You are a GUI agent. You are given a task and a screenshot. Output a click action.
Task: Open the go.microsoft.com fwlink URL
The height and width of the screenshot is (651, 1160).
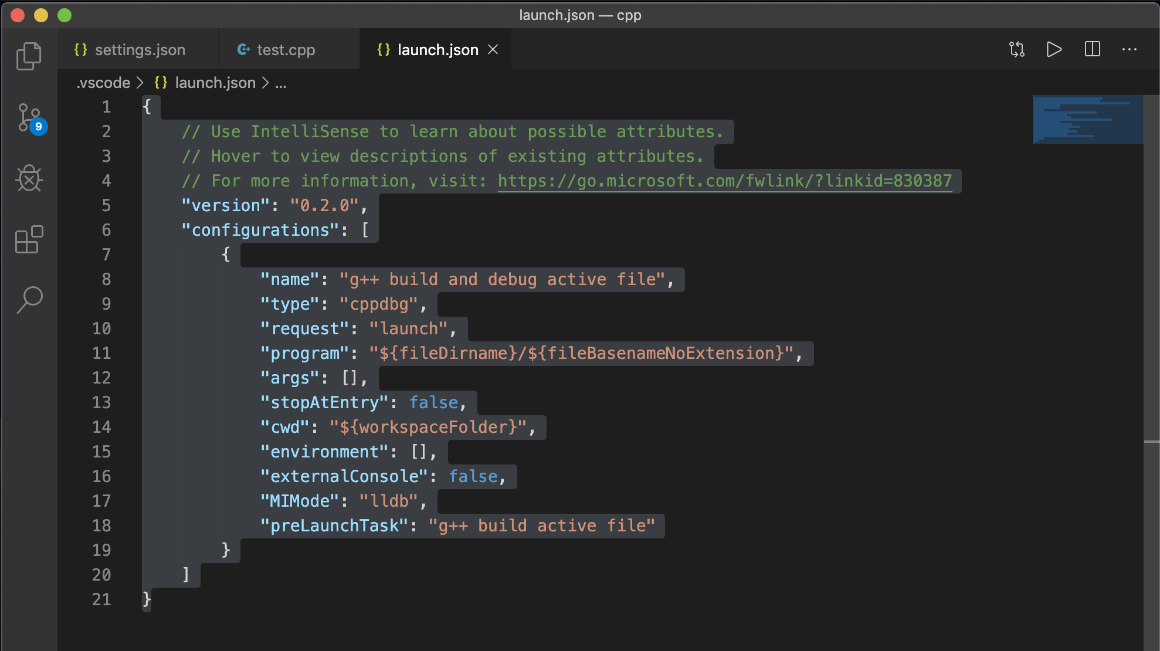point(724,181)
